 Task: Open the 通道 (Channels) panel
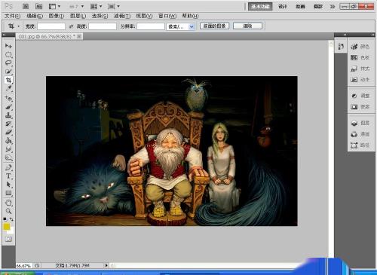(360, 134)
